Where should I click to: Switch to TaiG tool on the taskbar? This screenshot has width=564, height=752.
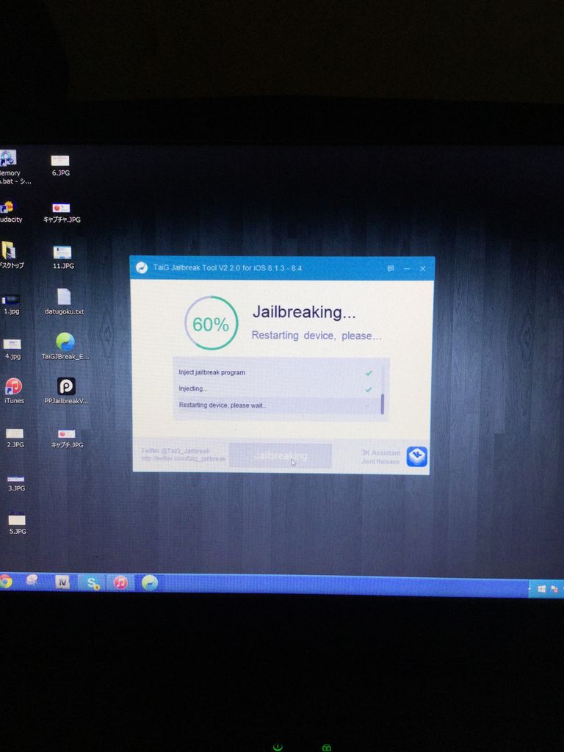click(x=150, y=582)
